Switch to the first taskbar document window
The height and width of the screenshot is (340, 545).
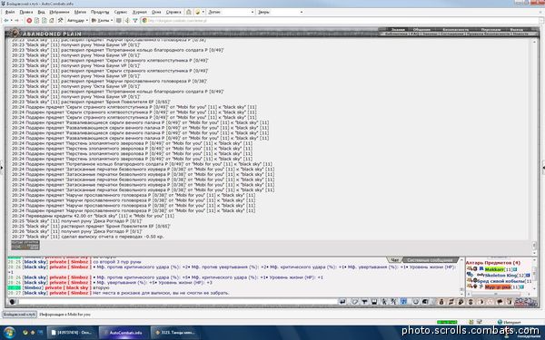click(73, 333)
